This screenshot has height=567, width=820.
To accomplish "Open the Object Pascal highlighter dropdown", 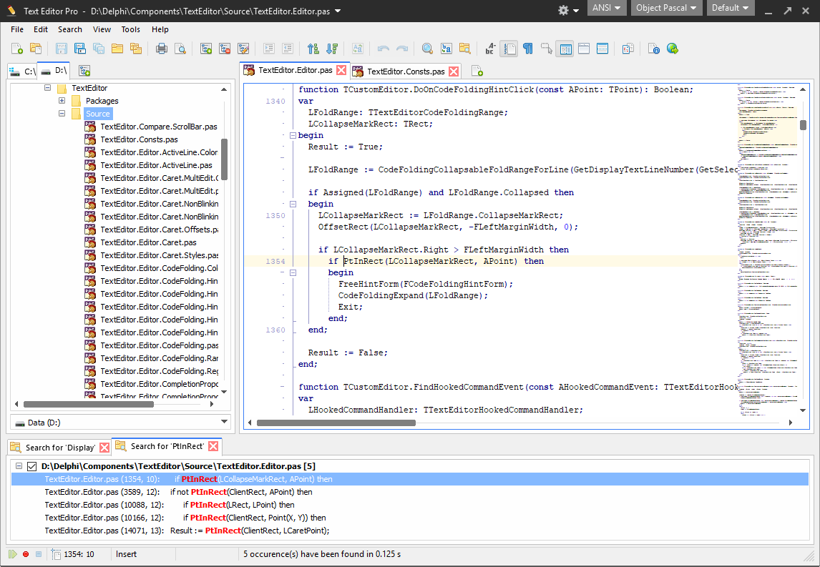I will (x=666, y=8).
